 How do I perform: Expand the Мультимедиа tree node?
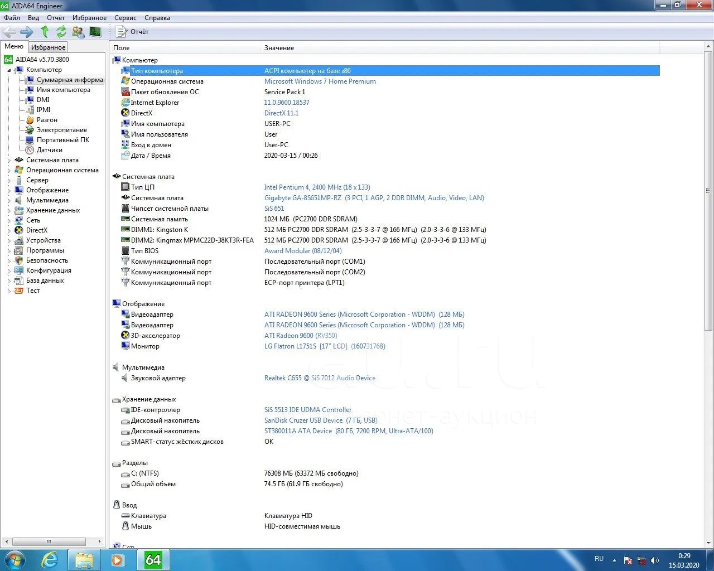[9, 201]
